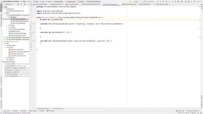Click the 'adapter' breadcrumb in navigation bar
Image resolution: width=203 pixels, height=114 pixels.
point(81,1)
